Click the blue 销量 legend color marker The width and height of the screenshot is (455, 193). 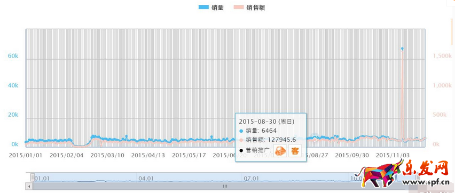point(203,8)
